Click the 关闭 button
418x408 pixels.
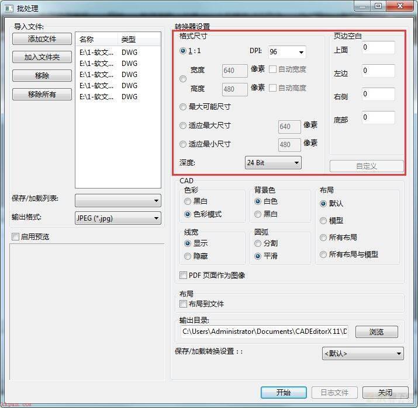(385, 393)
